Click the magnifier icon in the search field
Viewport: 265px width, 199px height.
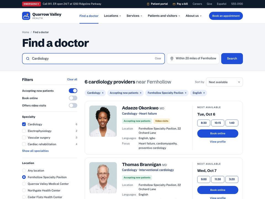pyautogui.click(x=28, y=59)
